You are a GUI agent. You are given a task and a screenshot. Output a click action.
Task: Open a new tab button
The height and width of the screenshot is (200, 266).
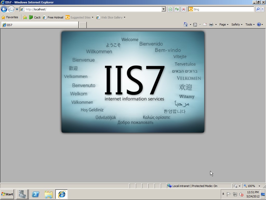83,25
